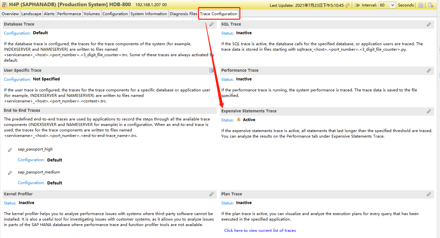Click the Plan Trace section header
The height and width of the screenshot is (238, 440).
tap(232, 194)
